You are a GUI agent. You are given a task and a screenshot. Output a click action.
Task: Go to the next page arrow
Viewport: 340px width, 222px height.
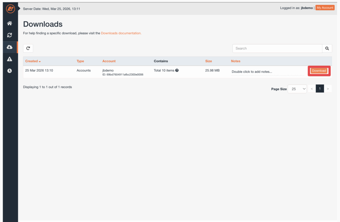[328, 89]
